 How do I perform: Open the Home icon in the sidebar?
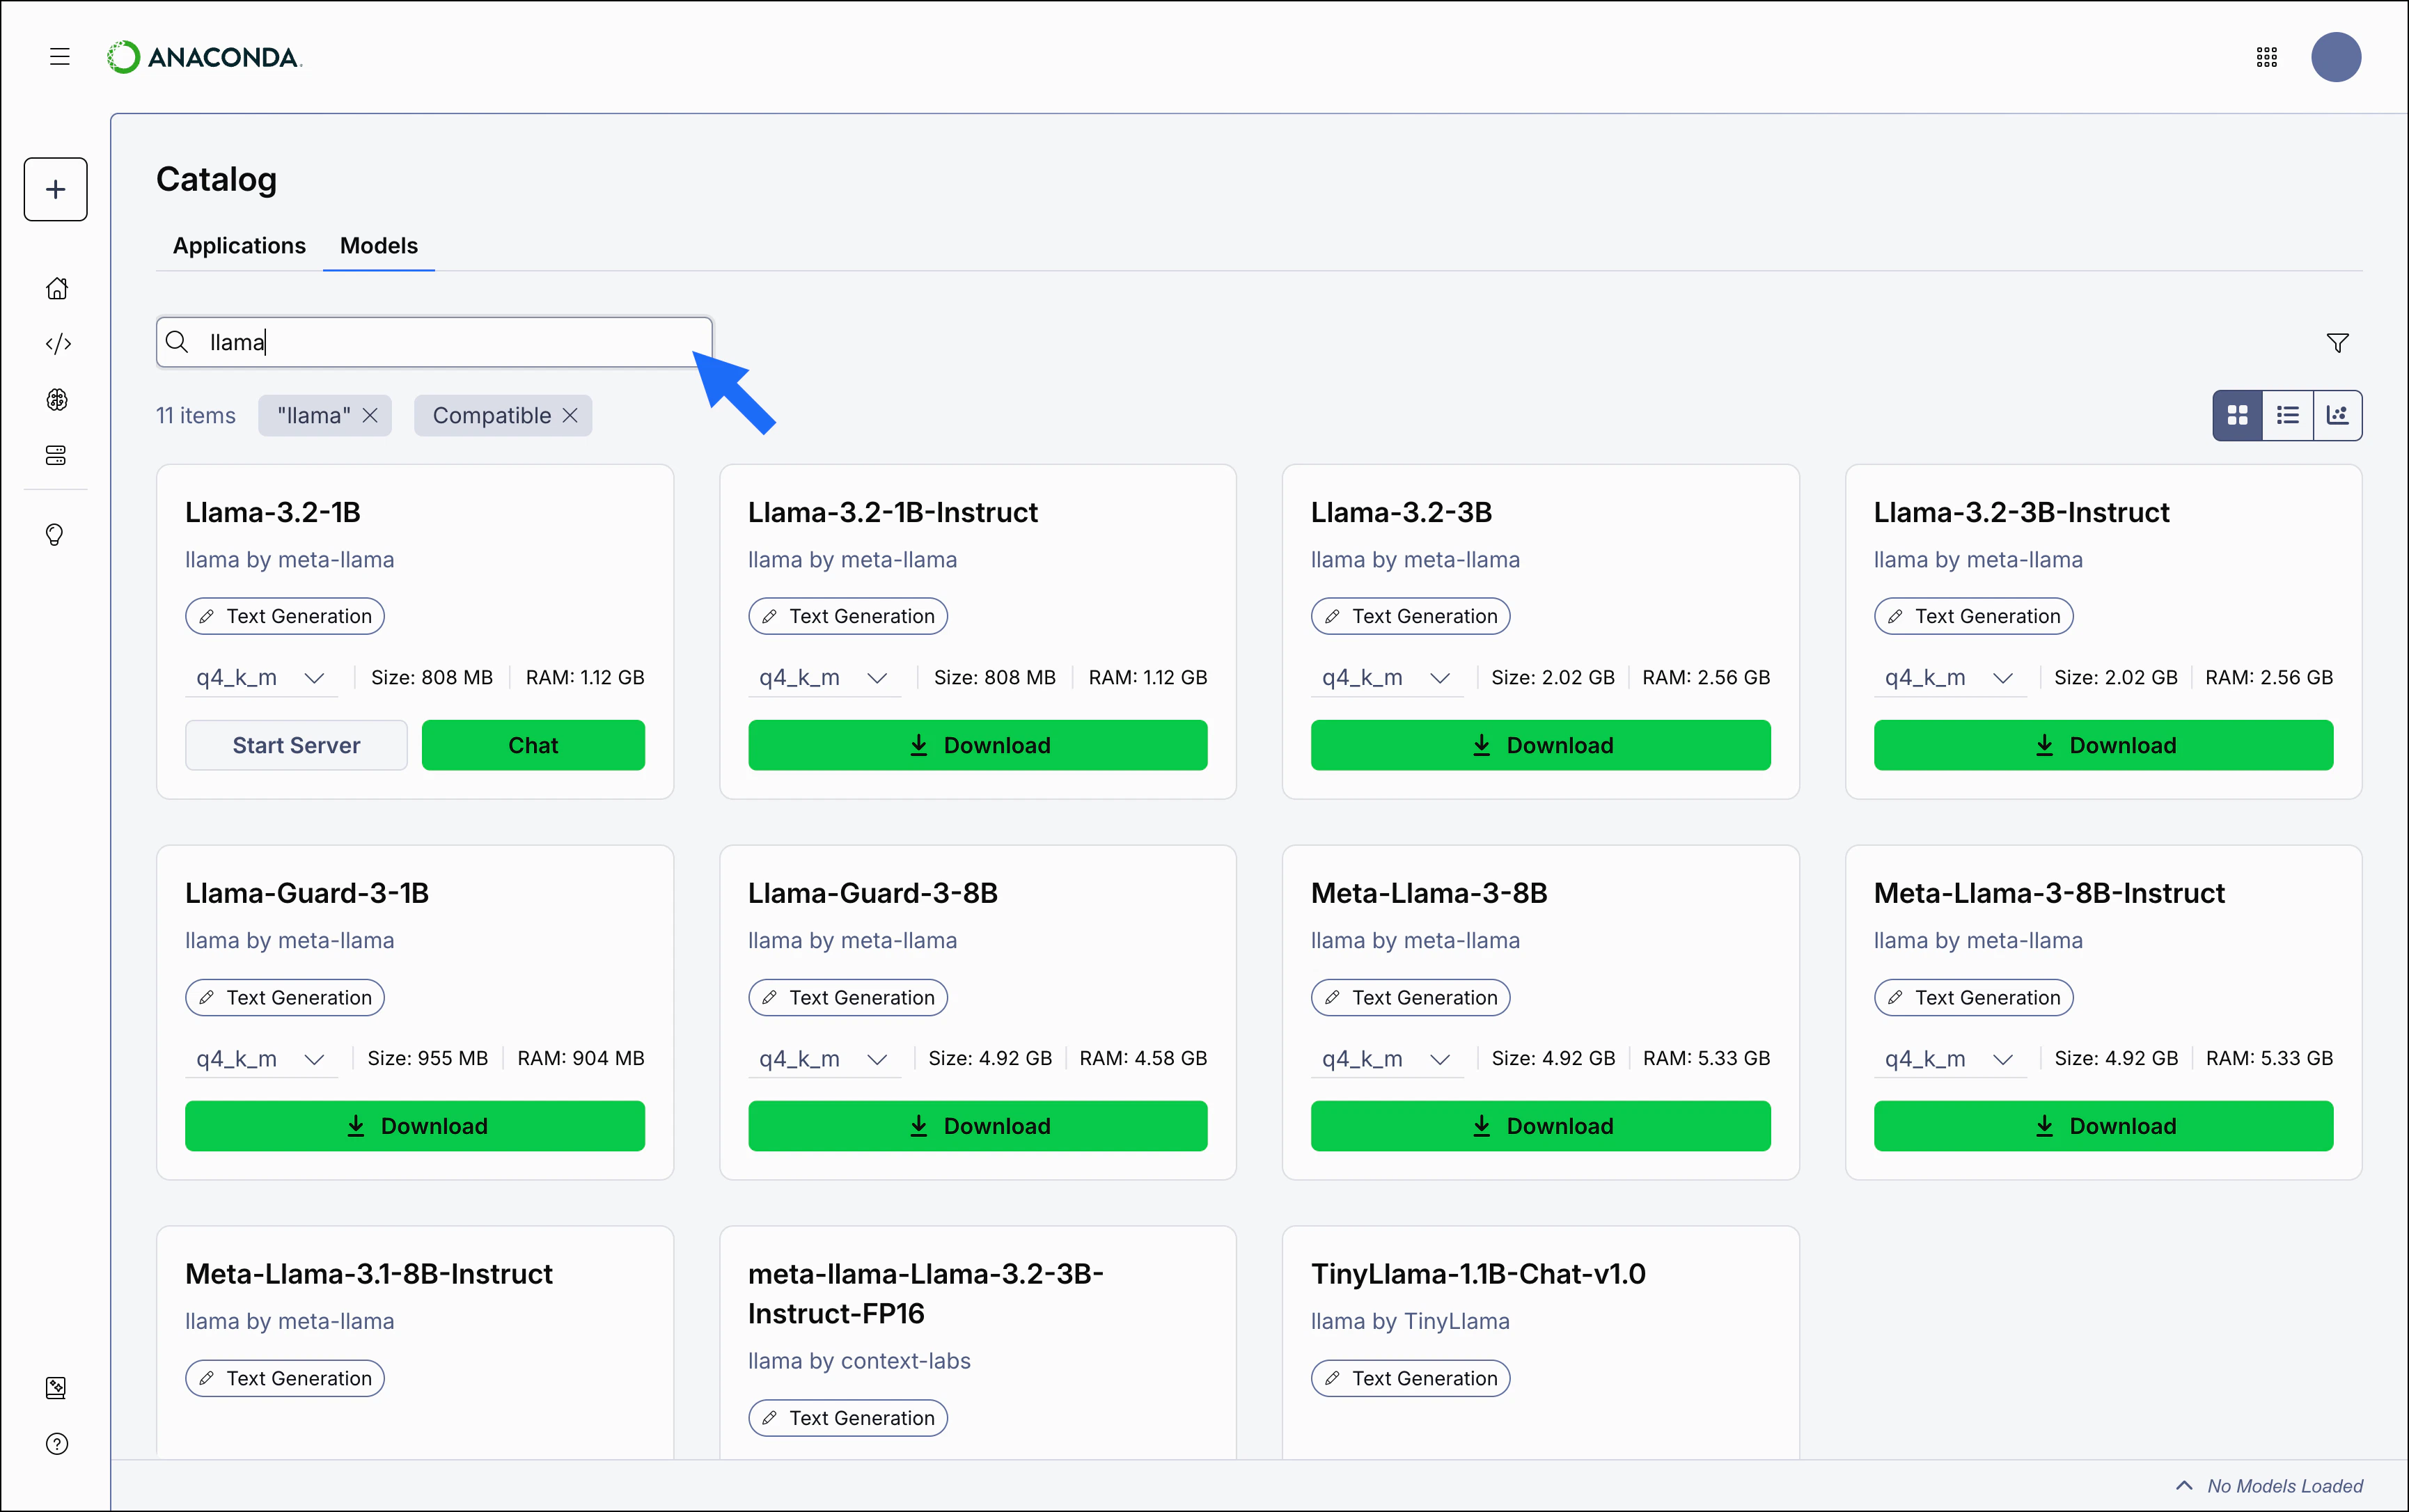point(57,288)
